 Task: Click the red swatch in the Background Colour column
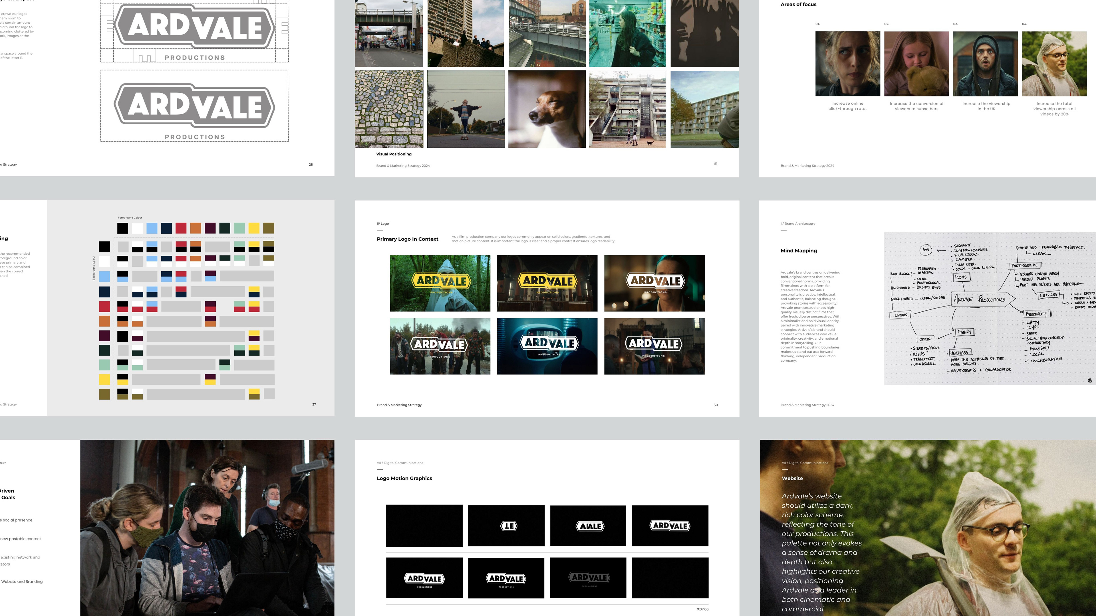[104, 307]
